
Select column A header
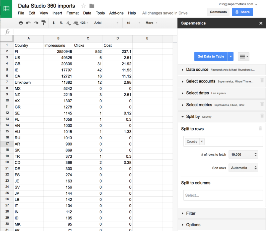(x=28, y=38)
